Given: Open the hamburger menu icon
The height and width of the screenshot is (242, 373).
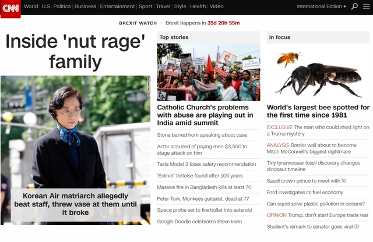Looking at the screenshot, I should (x=366, y=6).
